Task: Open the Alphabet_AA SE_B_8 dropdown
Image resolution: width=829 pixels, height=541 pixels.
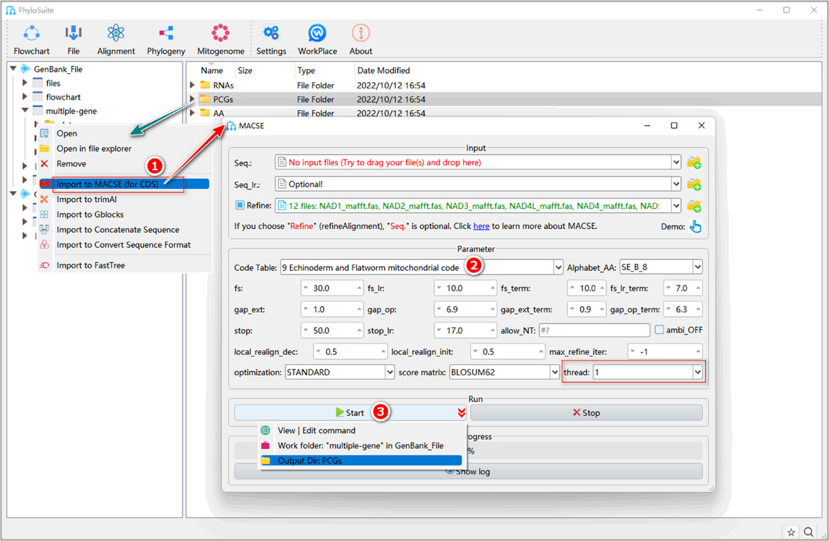Action: (x=697, y=267)
